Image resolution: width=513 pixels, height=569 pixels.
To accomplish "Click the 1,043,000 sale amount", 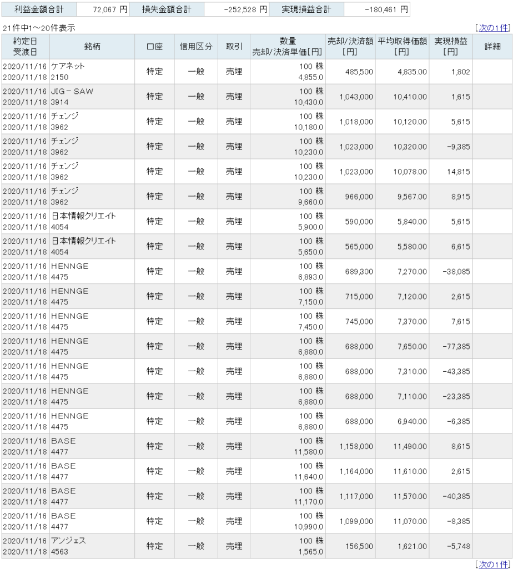I will (x=356, y=97).
